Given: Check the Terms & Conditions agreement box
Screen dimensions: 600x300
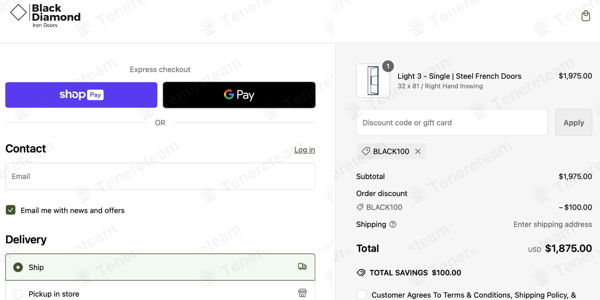Looking at the screenshot, I should 361,295.
